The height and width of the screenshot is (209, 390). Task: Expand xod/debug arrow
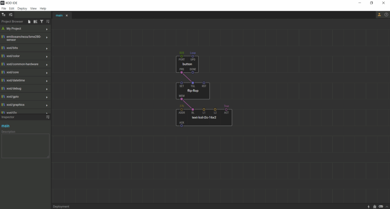(47, 89)
